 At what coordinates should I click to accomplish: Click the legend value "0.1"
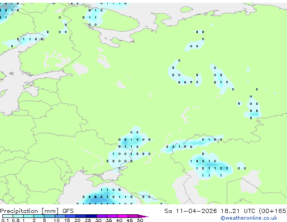click(x=5, y=220)
